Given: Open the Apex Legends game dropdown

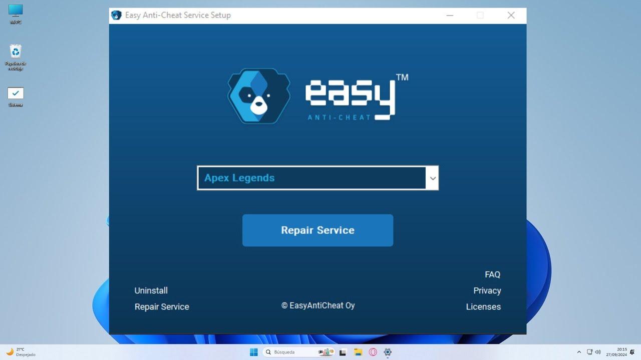Looking at the screenshot, I should 317,178.
